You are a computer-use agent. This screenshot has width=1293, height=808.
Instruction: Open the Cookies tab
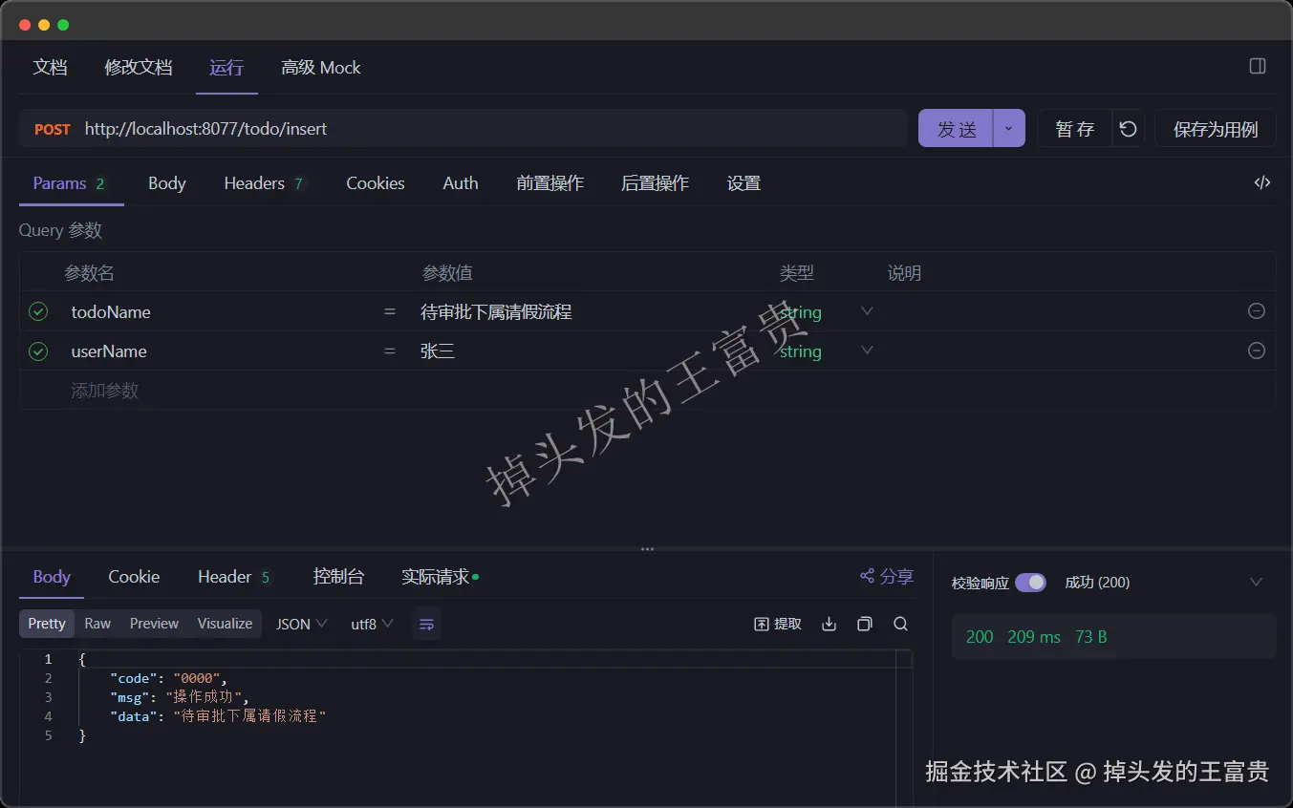(376, 183)
